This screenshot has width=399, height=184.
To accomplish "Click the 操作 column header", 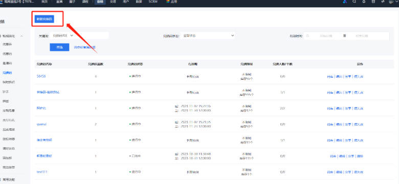I will point(360,64).
